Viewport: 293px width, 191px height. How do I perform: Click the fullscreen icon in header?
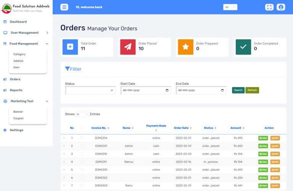pos(269,7)
